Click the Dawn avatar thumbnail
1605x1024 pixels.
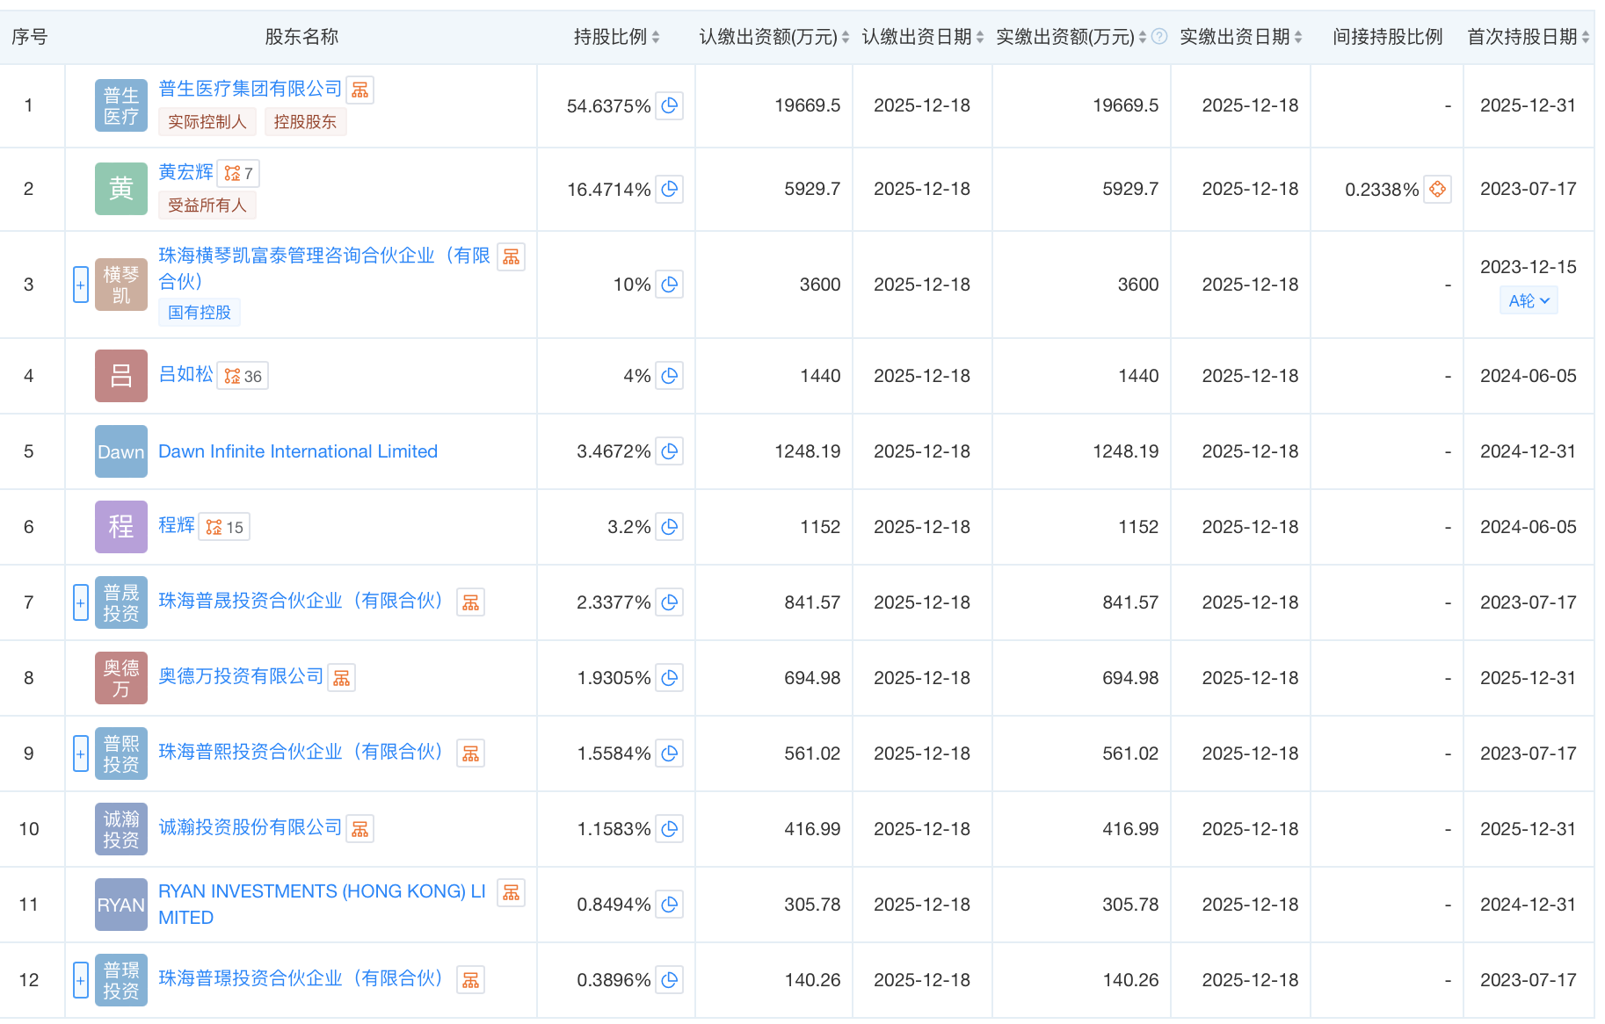coord(121,451)
